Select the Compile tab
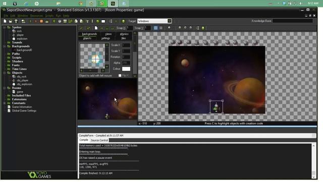The width and height of the screenshot is (323, 182). tap(84, 140)
